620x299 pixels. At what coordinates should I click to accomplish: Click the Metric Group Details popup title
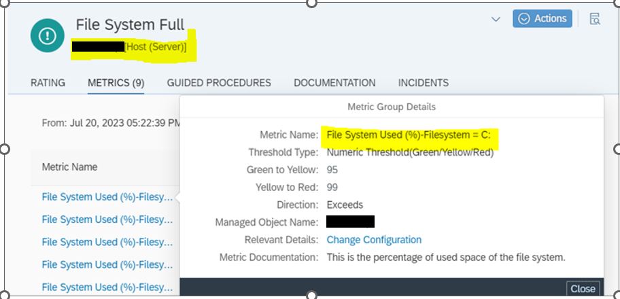(392, 107)
